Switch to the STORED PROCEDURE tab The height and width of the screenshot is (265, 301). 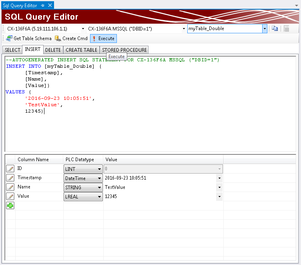click(124, 50)
